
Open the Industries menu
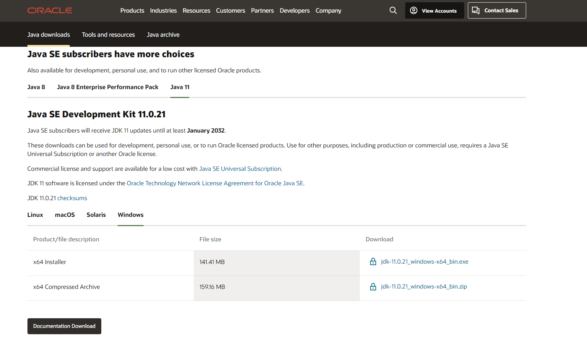pyautogui.click(x=163, y=10)
